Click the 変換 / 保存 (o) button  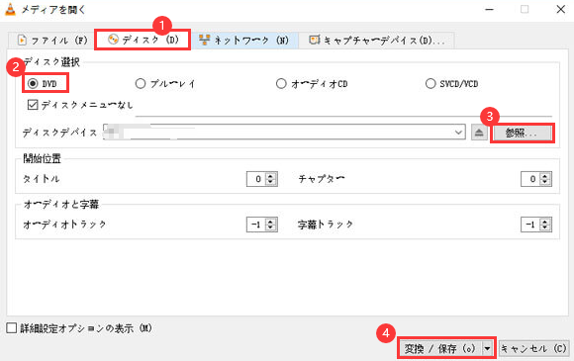coord(440,348)
